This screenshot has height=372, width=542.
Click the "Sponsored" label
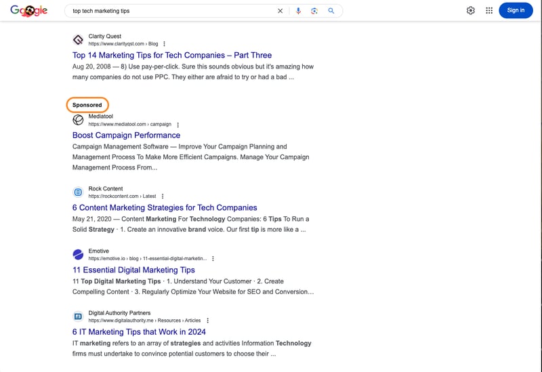pos(87,105)
